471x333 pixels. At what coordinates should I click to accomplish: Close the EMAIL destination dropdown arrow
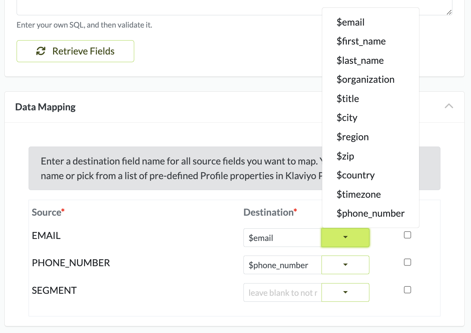coord(345,237)
